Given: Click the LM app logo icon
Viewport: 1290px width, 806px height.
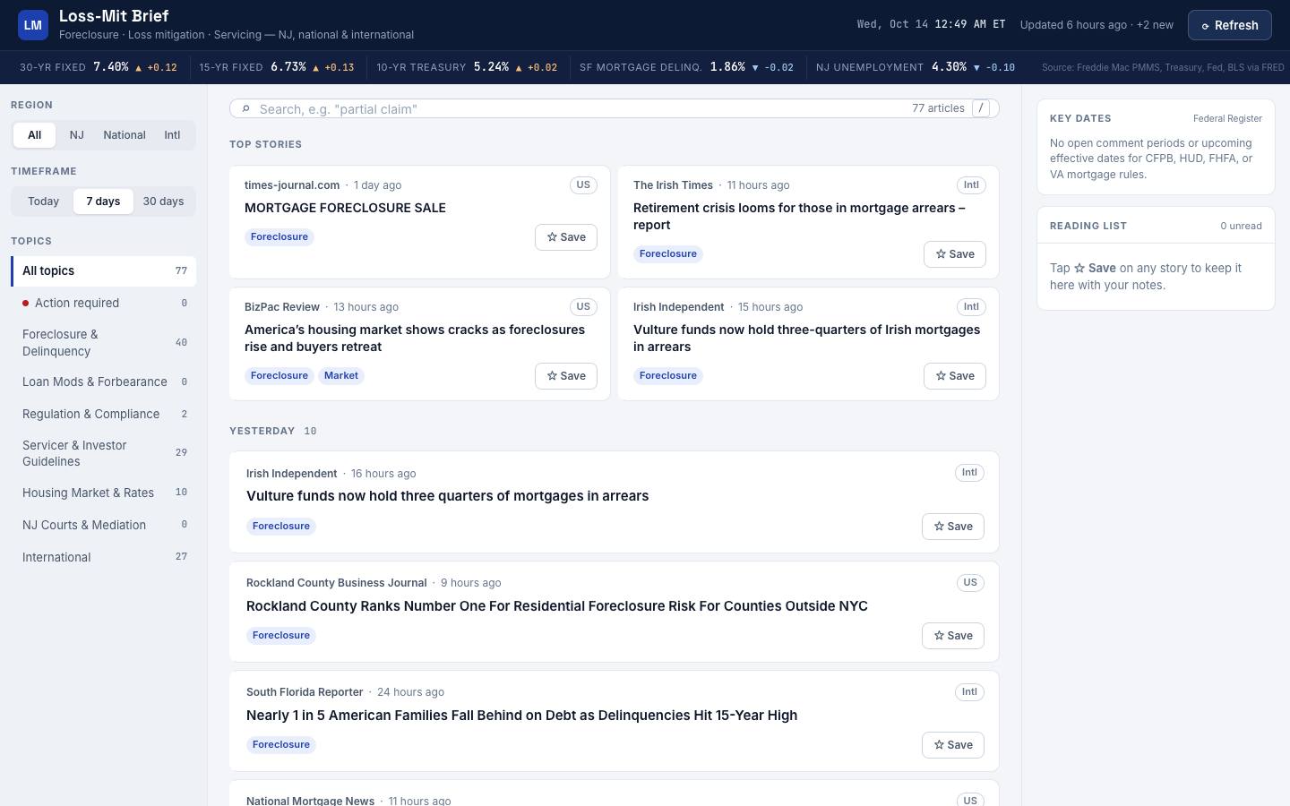Looking at the screenshot, I should [33, 25].
